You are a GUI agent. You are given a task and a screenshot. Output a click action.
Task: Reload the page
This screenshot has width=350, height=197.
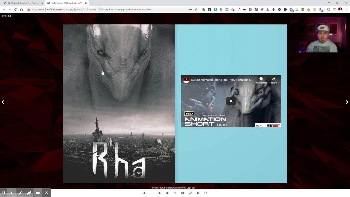point(16,10)
